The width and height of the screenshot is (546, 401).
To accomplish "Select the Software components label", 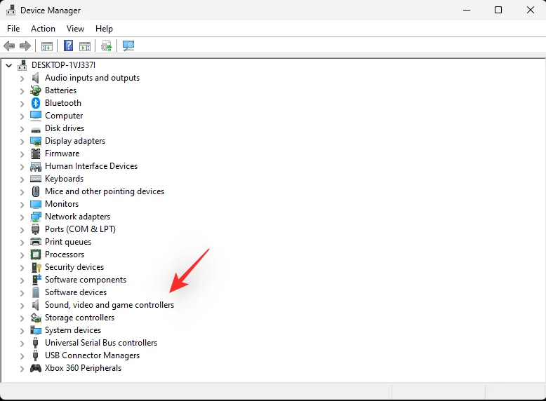I will point(86,280).
